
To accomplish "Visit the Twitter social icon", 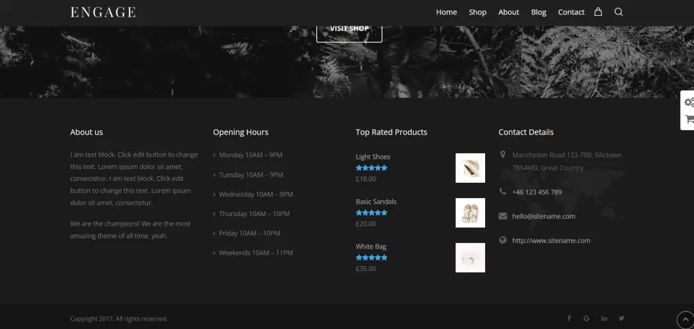I will (x=621, y=318).
